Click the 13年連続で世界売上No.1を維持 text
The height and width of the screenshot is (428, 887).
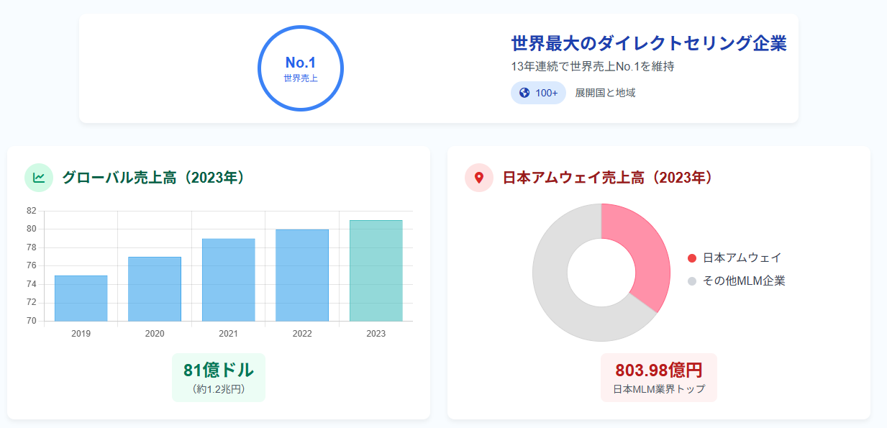tap(592, 67)
